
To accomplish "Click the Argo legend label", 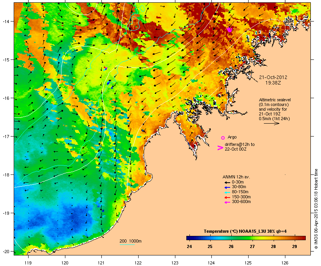I will click(x=232, y=137).
